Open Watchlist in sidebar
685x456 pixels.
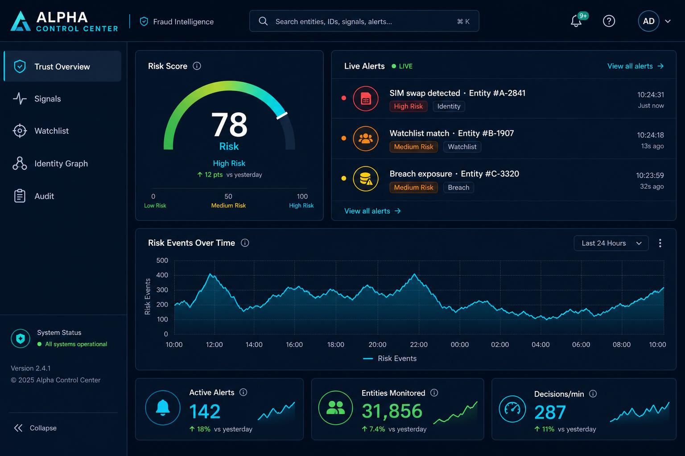click(x=62, y=131)
